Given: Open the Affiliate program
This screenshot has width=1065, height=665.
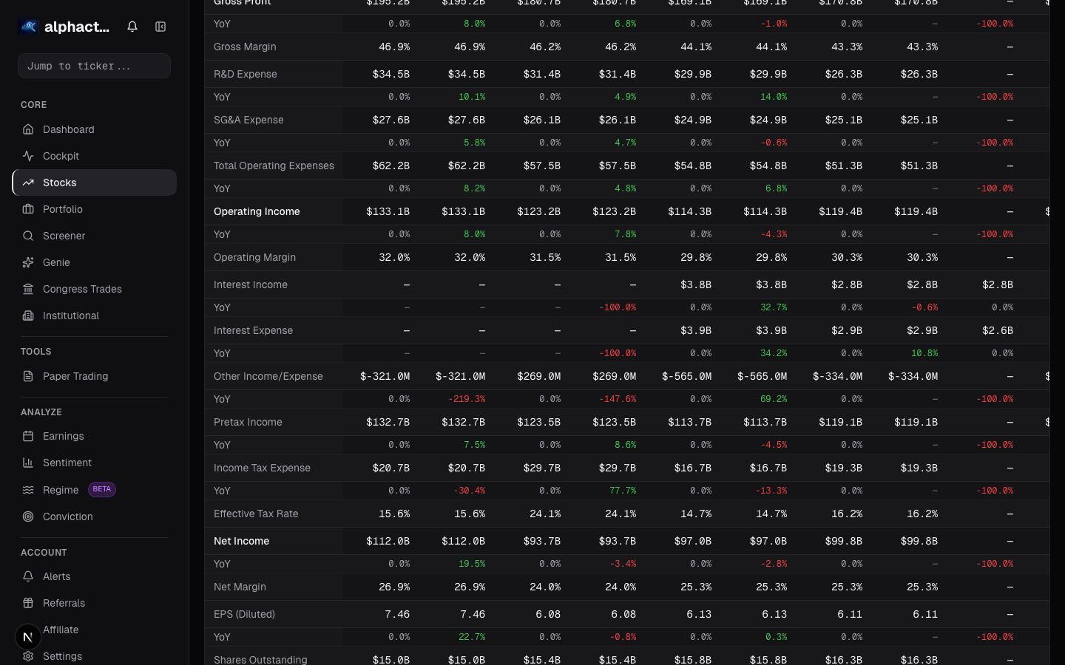Looking at the screenshot, I should (x=61, y=630).
